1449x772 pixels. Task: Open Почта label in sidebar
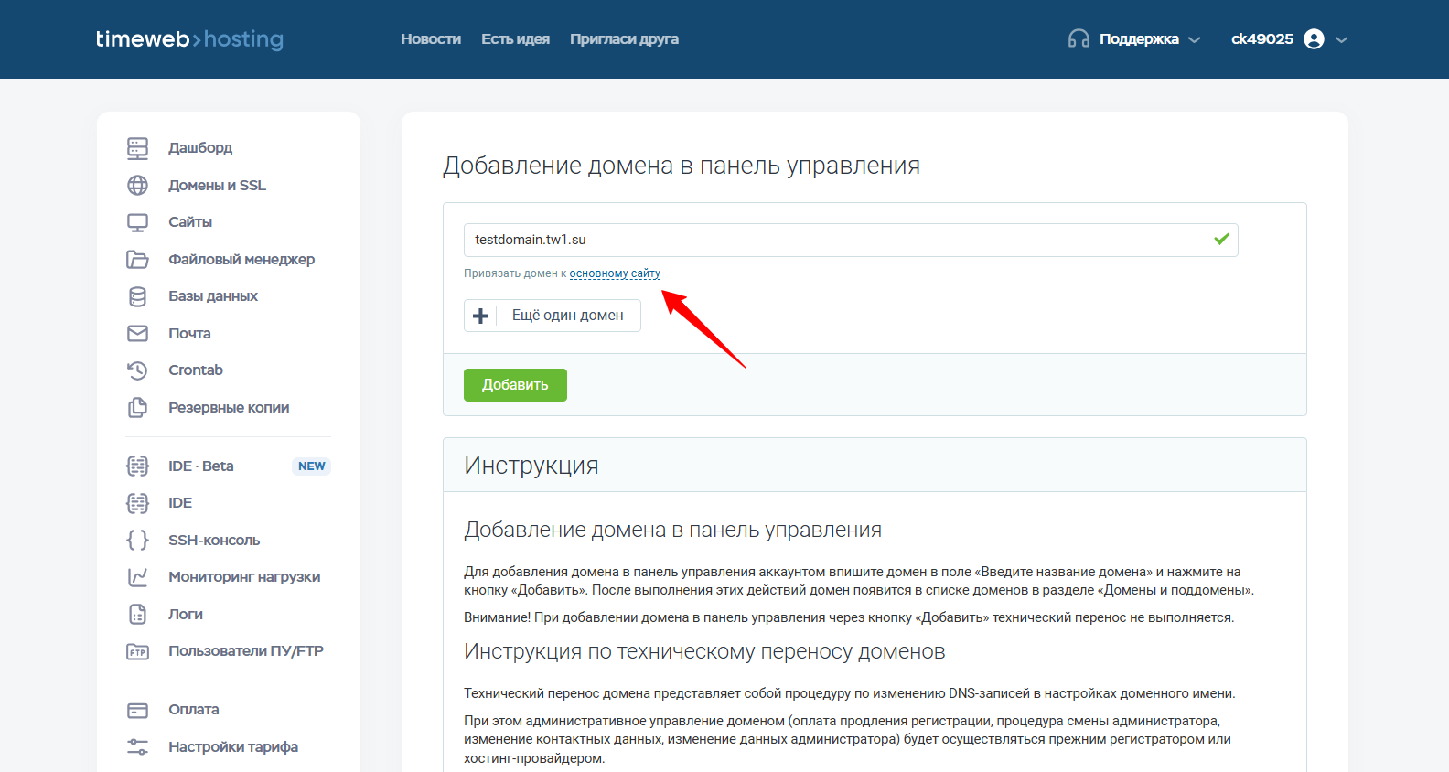[189, 334]
